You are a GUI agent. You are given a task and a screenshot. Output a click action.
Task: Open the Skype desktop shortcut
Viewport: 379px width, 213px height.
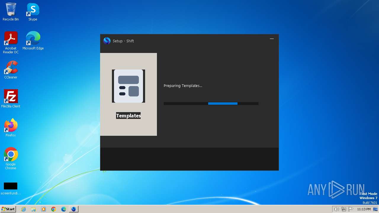click(33, 12)
